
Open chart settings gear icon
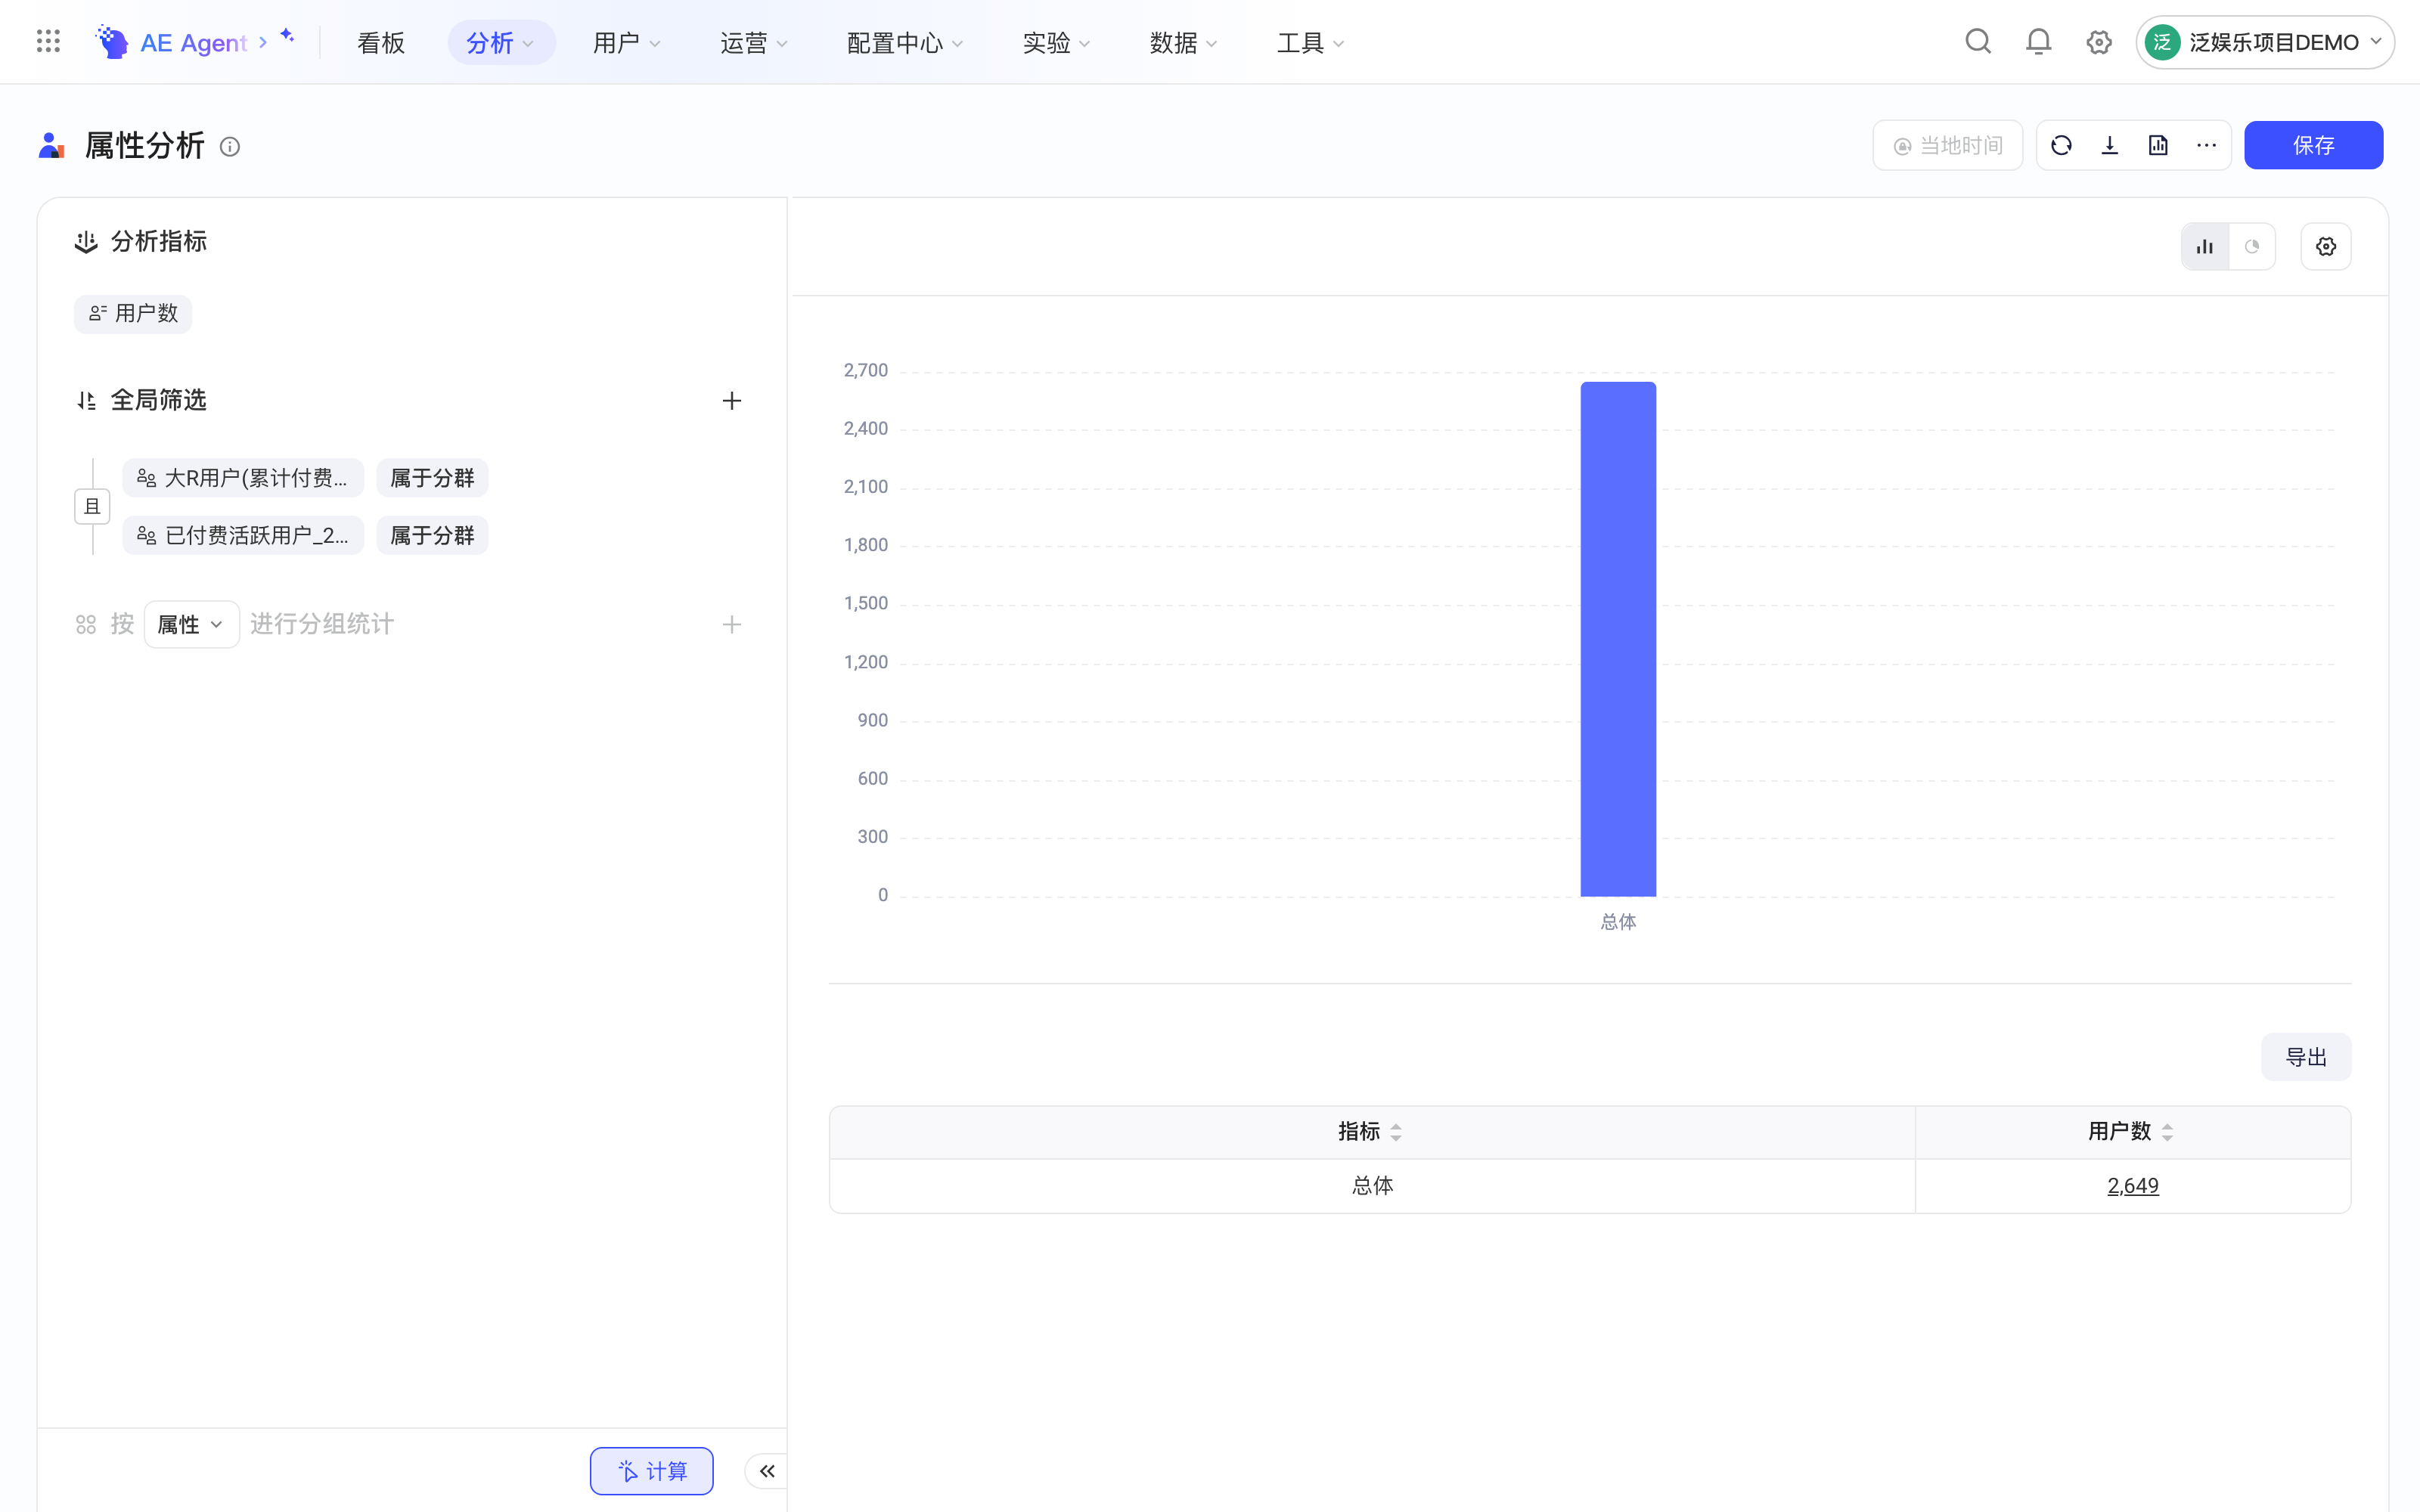pyautogui.click(x=2325, y=247)
